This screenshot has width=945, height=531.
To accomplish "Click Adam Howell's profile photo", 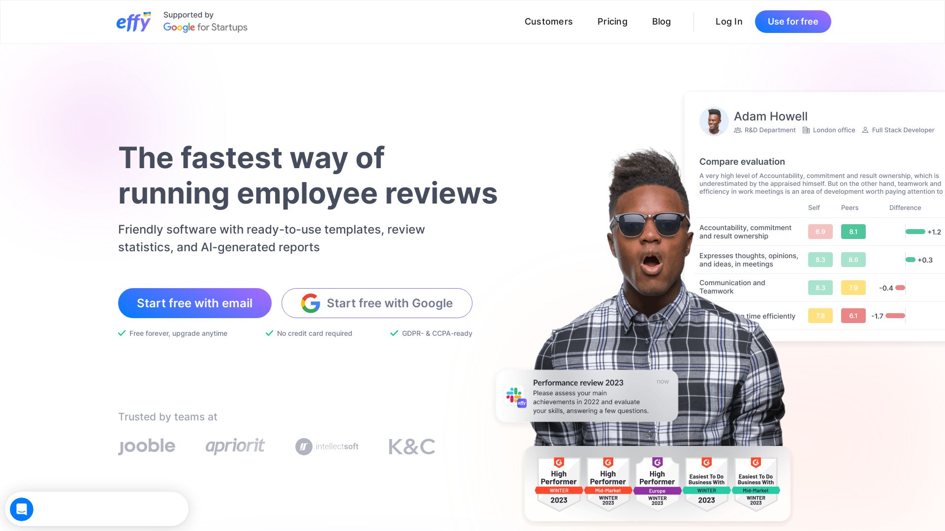I will tap(714, 121).
